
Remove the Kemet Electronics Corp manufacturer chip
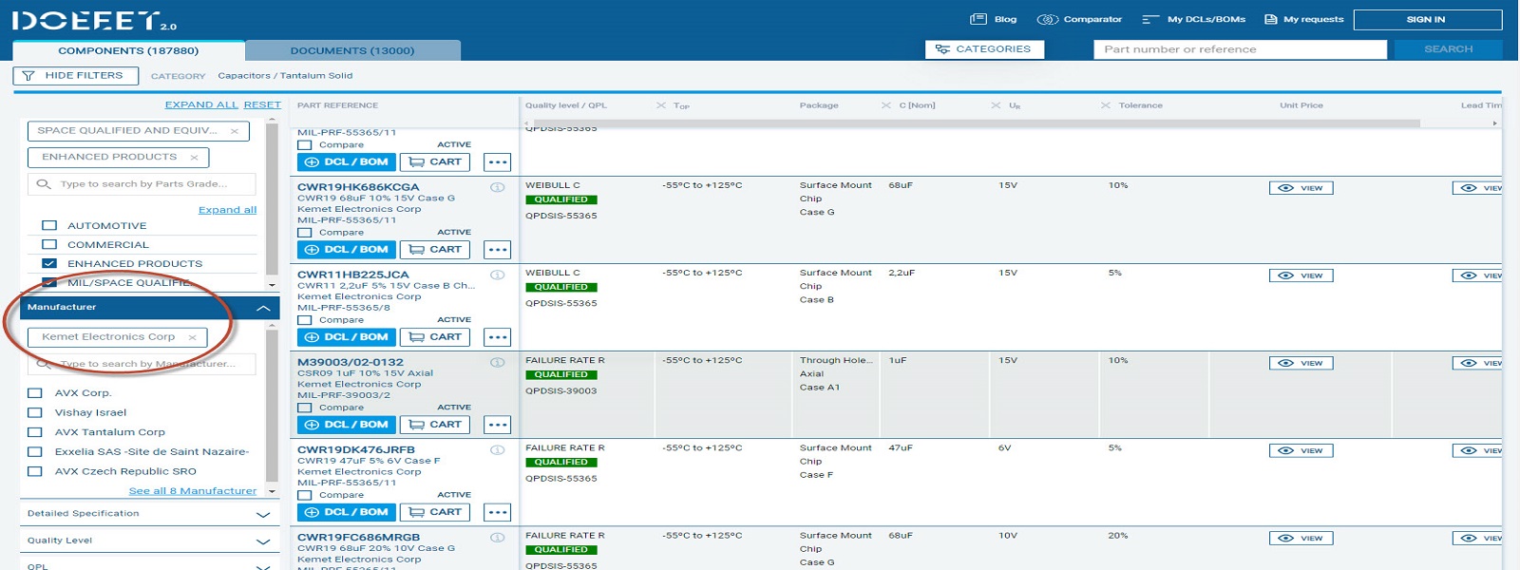pos(192,337)
